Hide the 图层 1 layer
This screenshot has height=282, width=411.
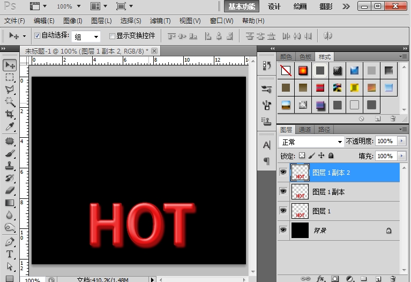pyautogui.click(x=283, y=211)
